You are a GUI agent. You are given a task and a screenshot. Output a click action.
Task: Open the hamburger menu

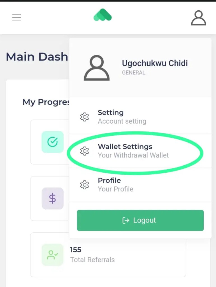(17, 17)
